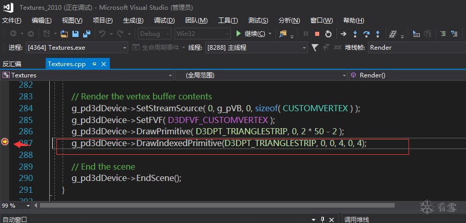Click the Undo arrow icon
This screenshot has height=223, width=466.
point(102,34)
